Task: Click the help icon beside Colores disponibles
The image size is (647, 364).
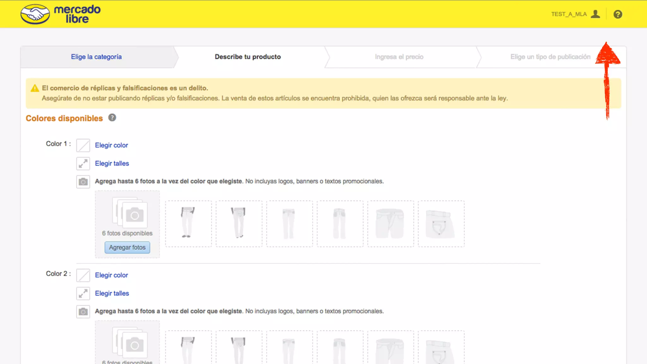Action: click(x=112, y=118)
